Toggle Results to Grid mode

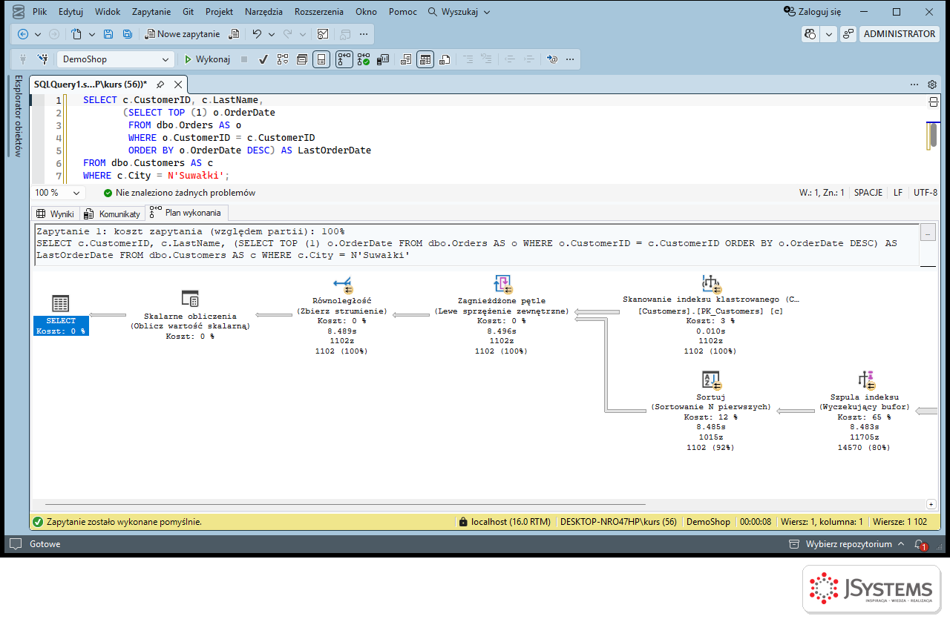tap(425, 59)
